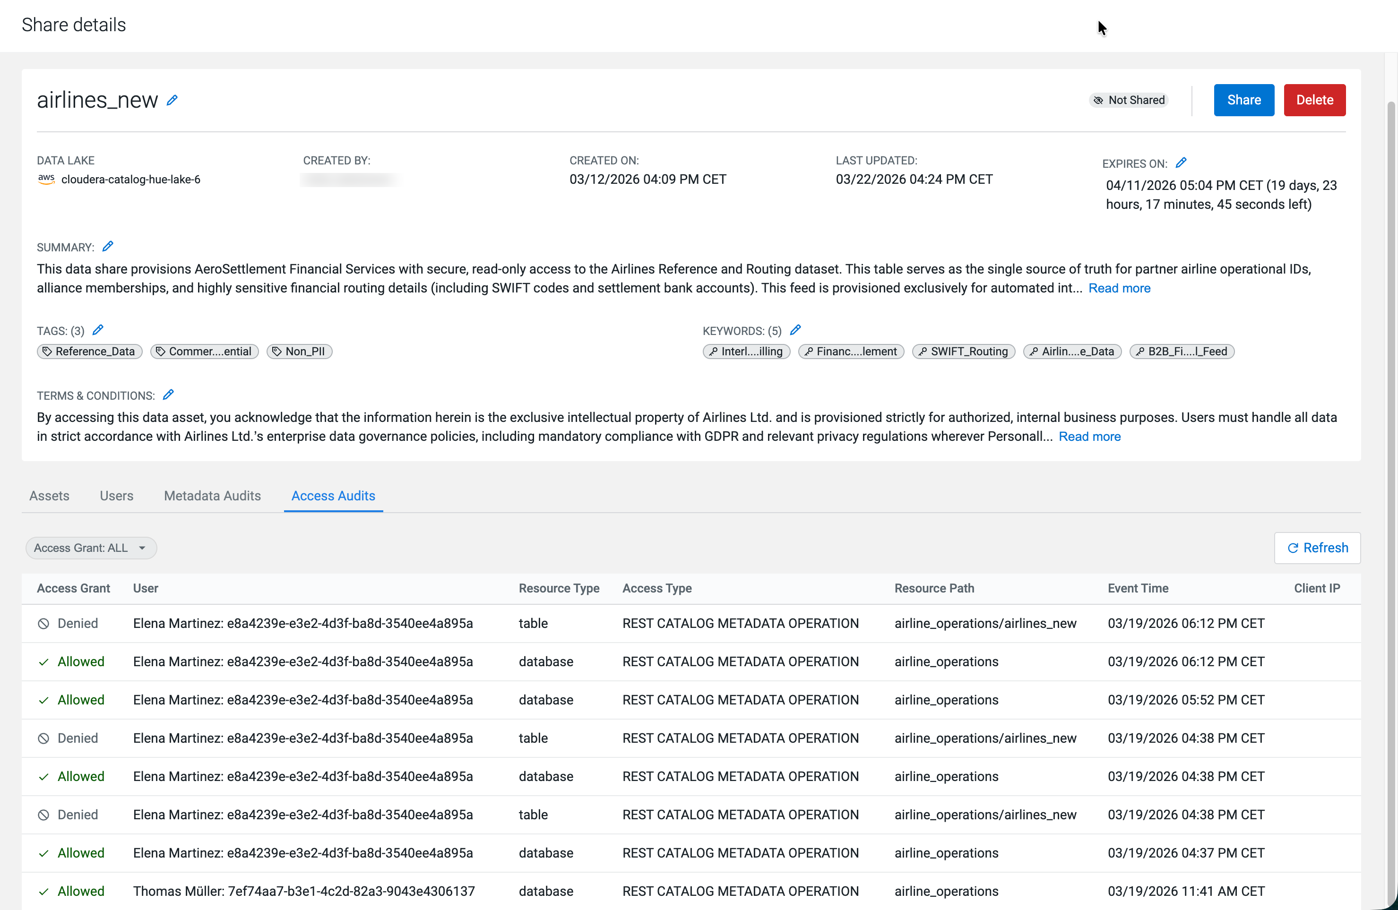Expand summary with Read more link
Viewport: 1398px width, 910px height.
point(1119,288)
